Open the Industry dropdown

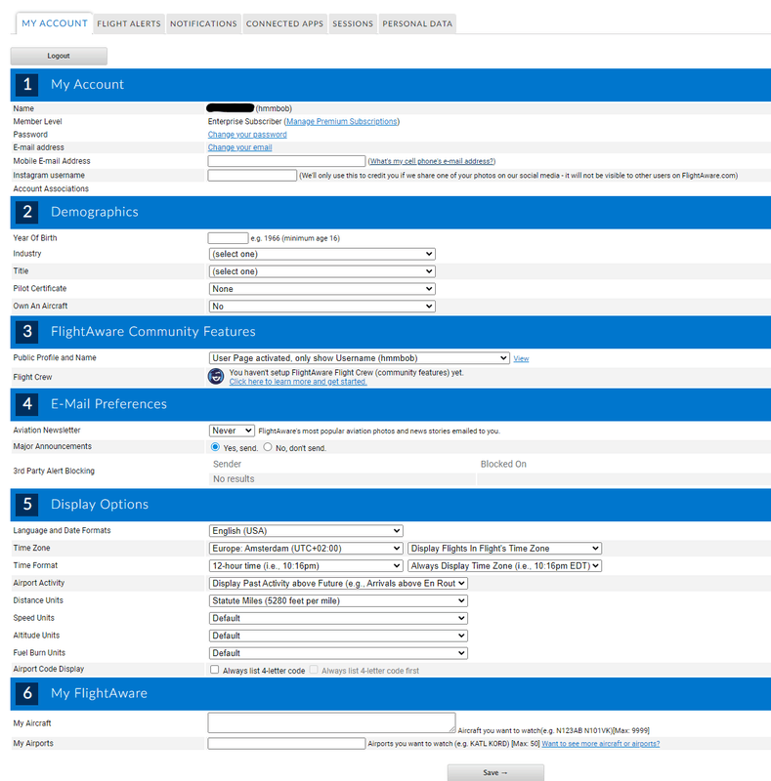click(321, 254)
